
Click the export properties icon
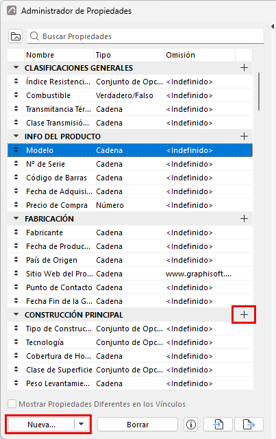coord(249,425)
